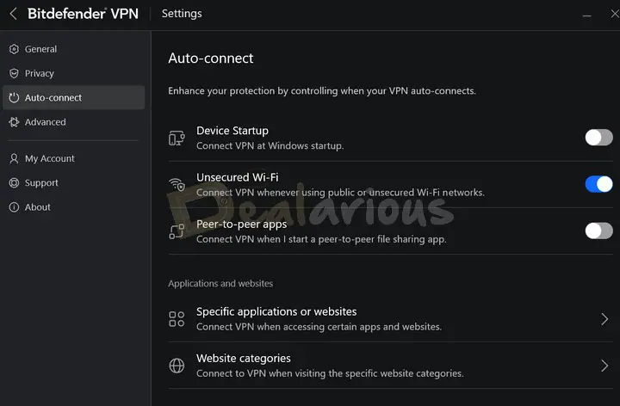
Task: Click the Advanced settings icon
Action: pos(14,122)
